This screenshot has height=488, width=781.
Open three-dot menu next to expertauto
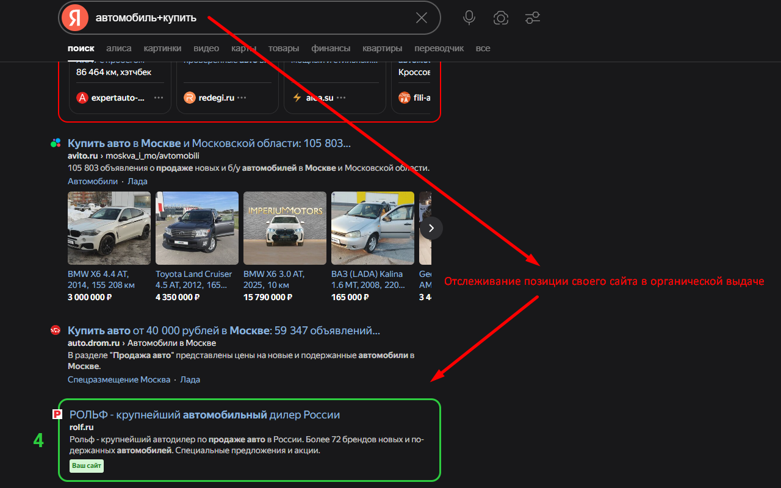pyautogui.click(x=159, y=98)
